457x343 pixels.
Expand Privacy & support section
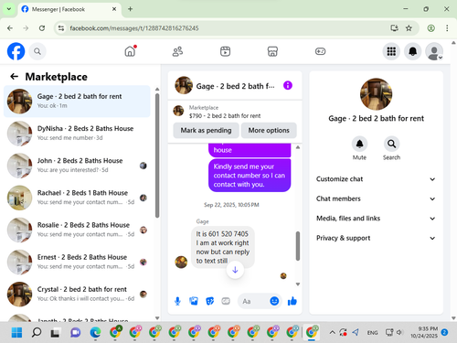click(376, 238)
